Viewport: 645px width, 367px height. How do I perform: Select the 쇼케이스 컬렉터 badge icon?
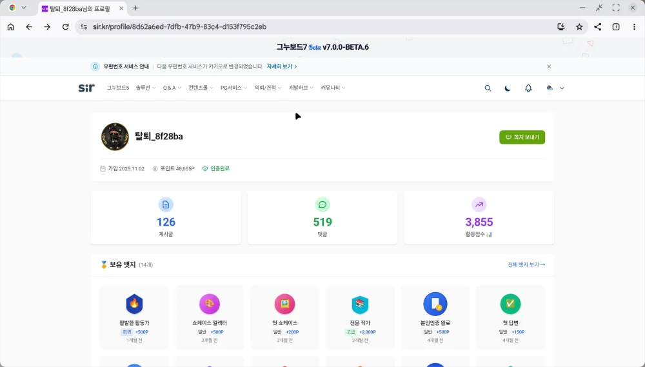[x=210, y=304]
